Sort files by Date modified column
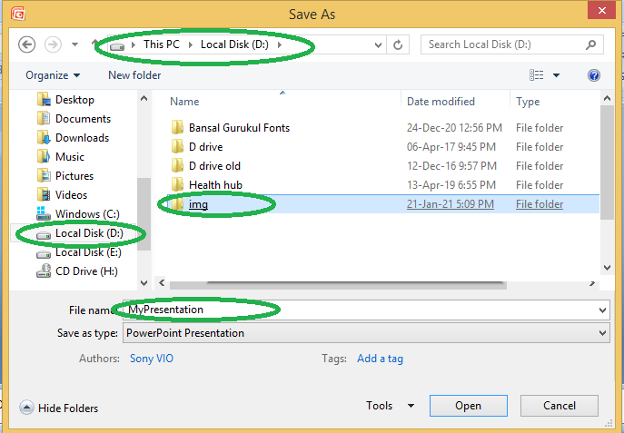 click(x=440, y=102)
